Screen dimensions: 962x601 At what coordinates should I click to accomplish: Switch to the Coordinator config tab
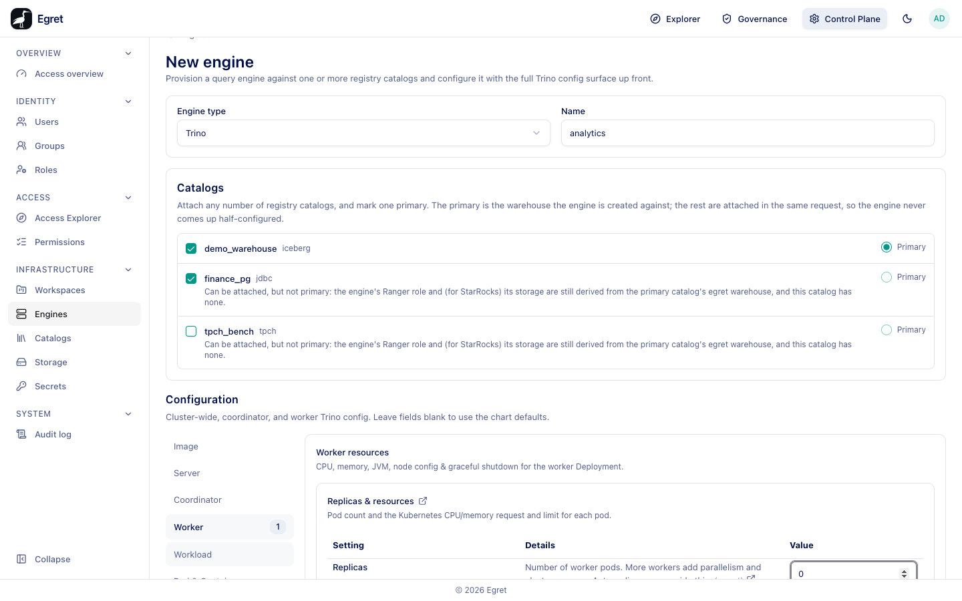pos(230,500)
